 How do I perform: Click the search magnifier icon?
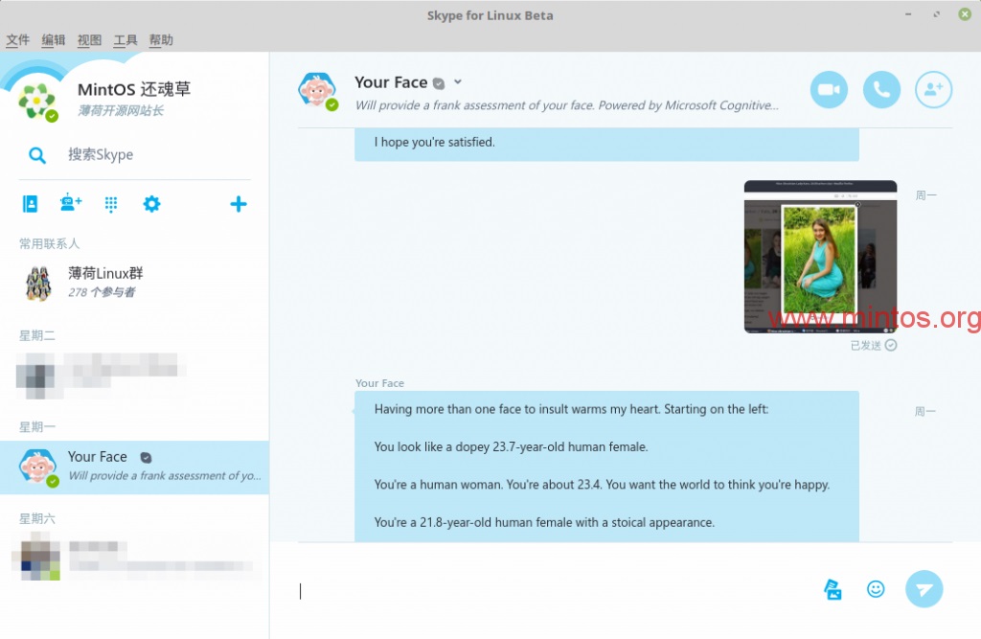pos(37,155)
